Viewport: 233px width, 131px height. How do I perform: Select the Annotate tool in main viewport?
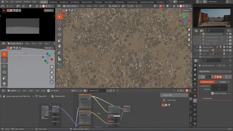(x=59, y=53)
